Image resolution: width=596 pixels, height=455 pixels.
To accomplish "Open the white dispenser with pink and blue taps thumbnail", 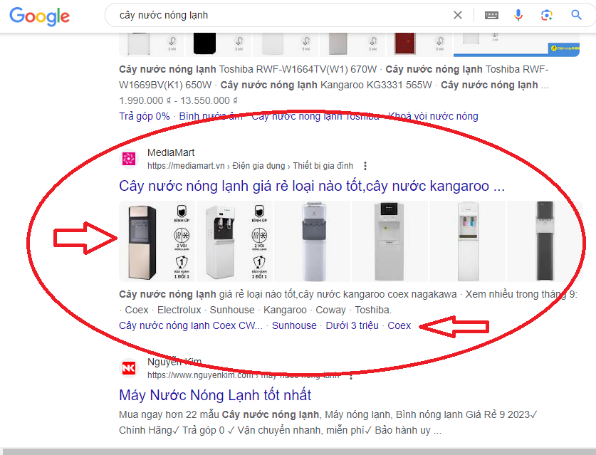I will click(x=468, y=241).
